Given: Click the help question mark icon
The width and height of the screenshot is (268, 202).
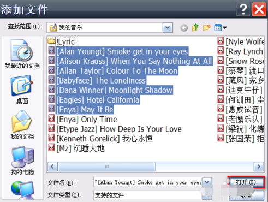Looking at the screenshot, I should point(243,9).
